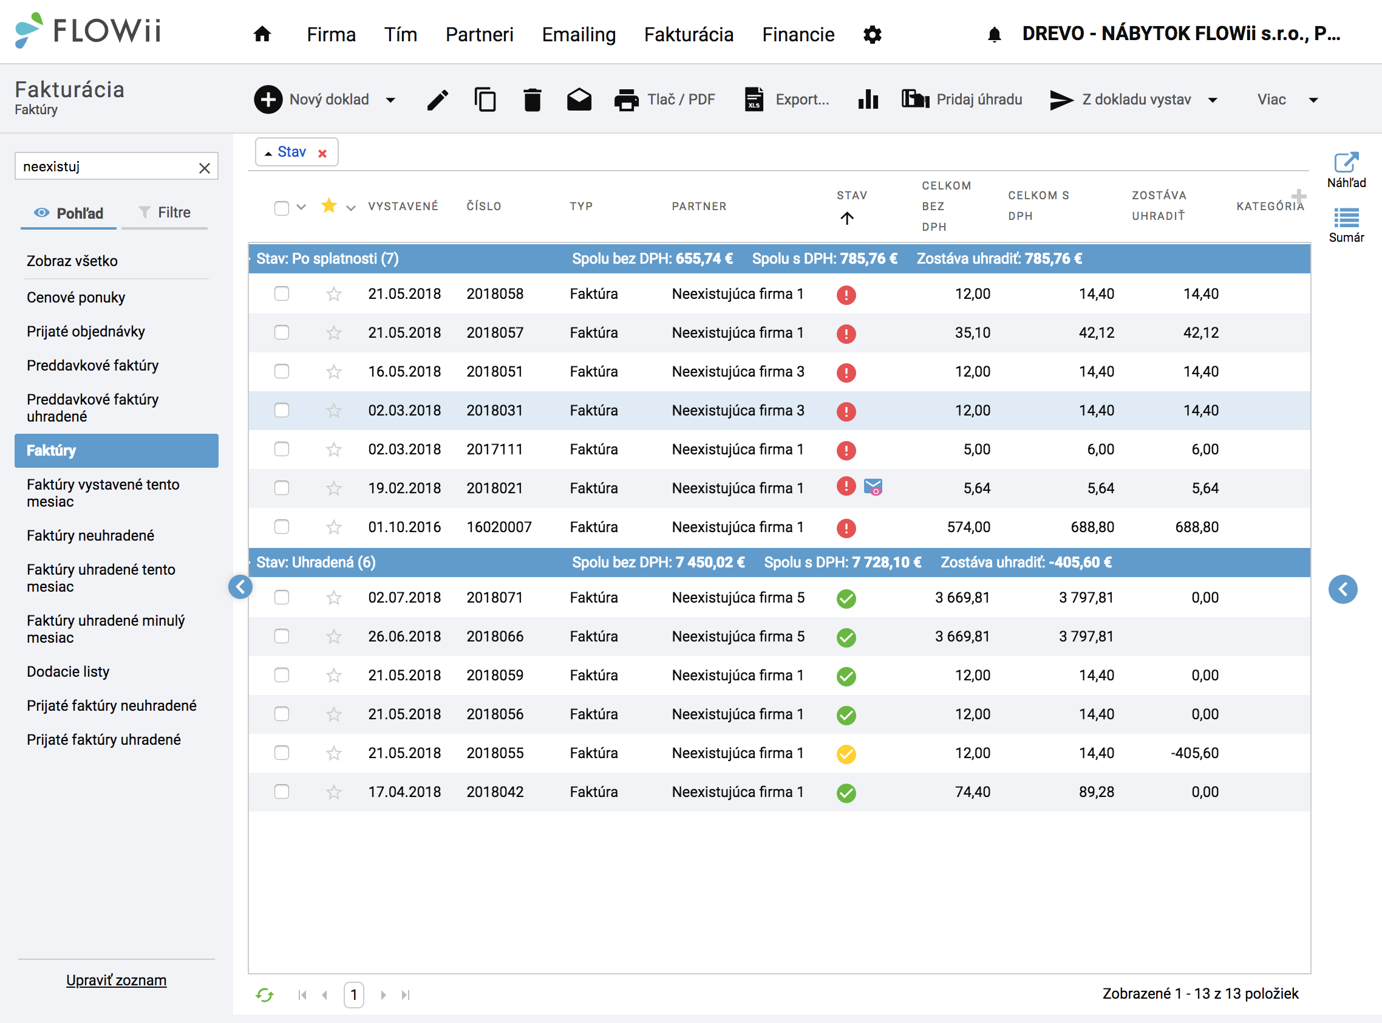The image size is (1382, 1023).
Task: Go to the next page
Action: point(383,994)
